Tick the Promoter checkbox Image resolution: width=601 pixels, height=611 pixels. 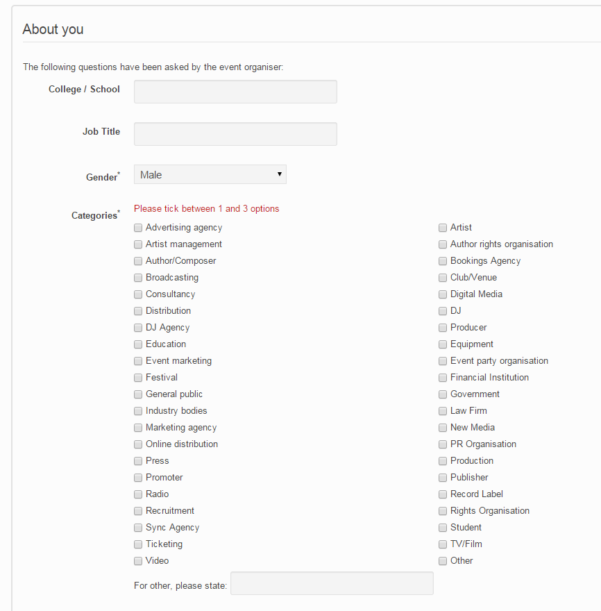click(138, 478)
